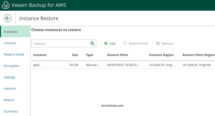The height and width of the screenshot is (116, 215).
Task: Sort by Restore Point column header
Action: pyautogui.click(x=118, y=55)
